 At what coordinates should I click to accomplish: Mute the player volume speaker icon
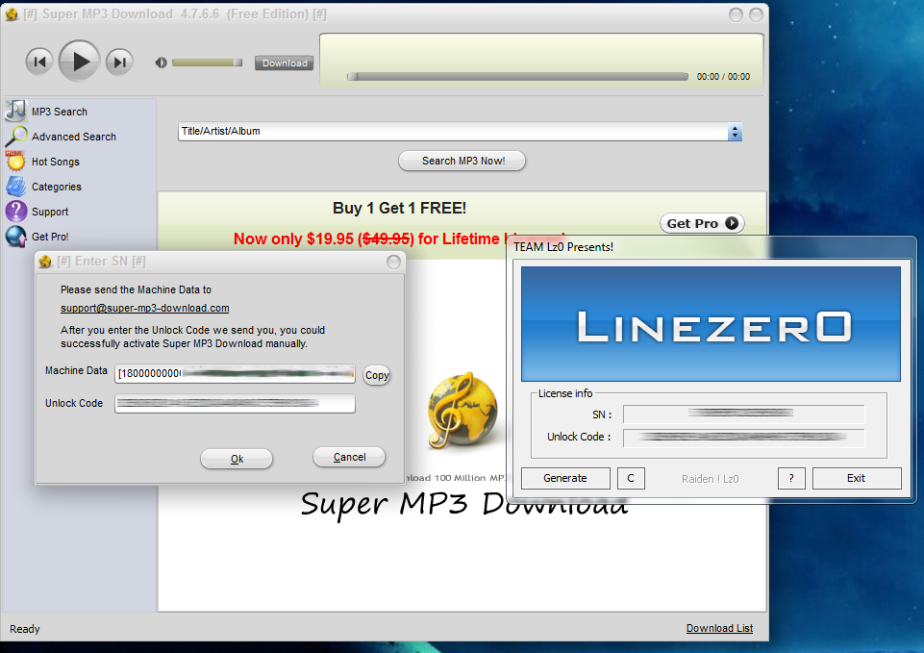161,63
